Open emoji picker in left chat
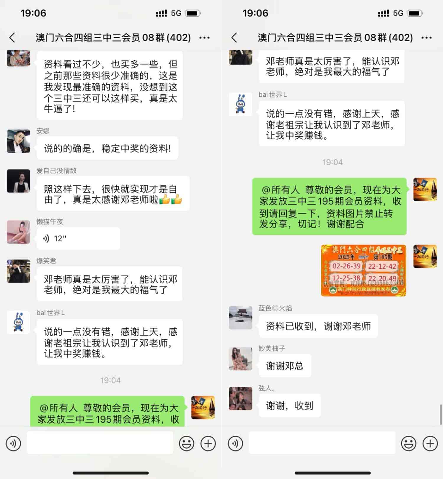Image resolution: width=443 pixels, height=479 pixels. (x=187, y=443)
